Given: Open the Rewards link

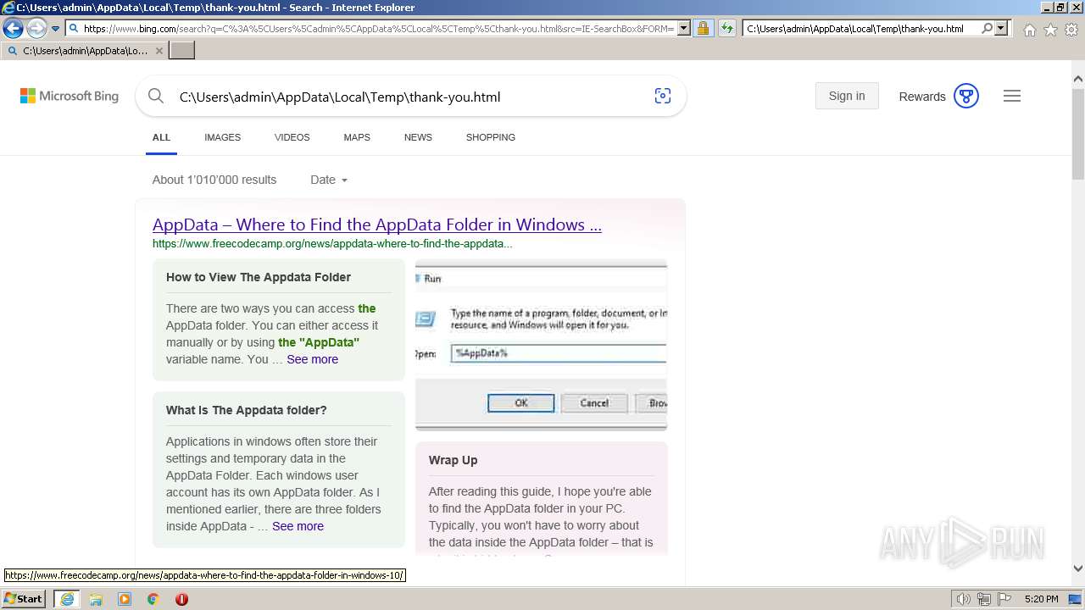Looking at the screenshot, I should [922, 97].
